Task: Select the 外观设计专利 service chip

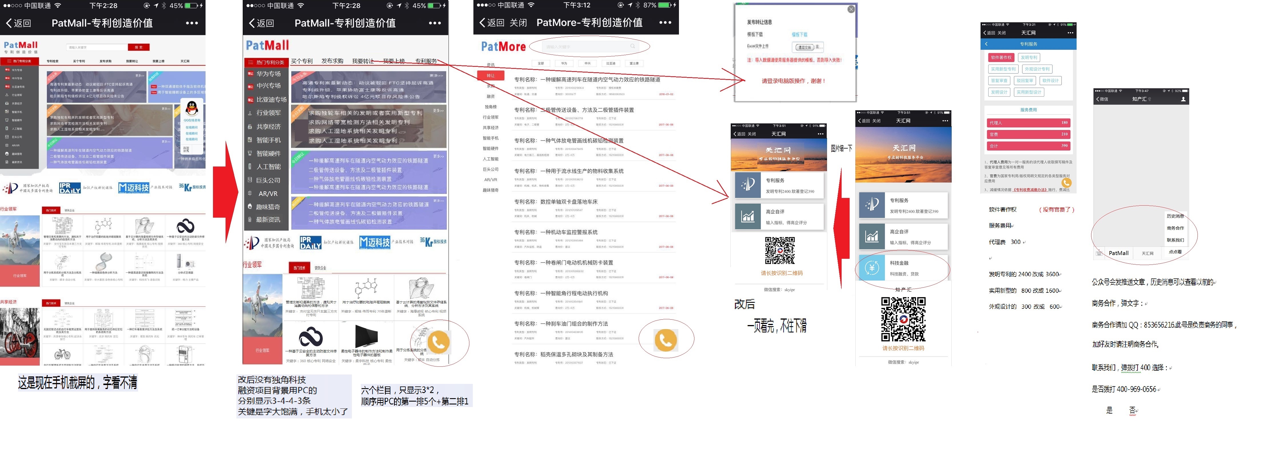Action: click(x=1037, y=69)
